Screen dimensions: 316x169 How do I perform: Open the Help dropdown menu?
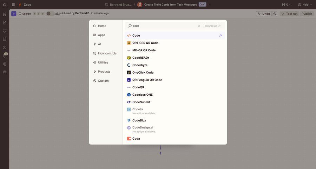pyautogui.click(x=305, y=5)
